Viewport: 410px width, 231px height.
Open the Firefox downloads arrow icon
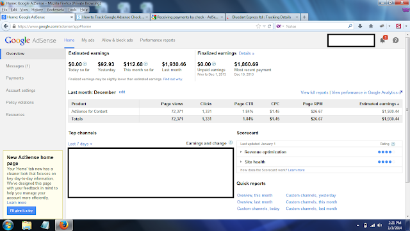(x=360, y=26)
